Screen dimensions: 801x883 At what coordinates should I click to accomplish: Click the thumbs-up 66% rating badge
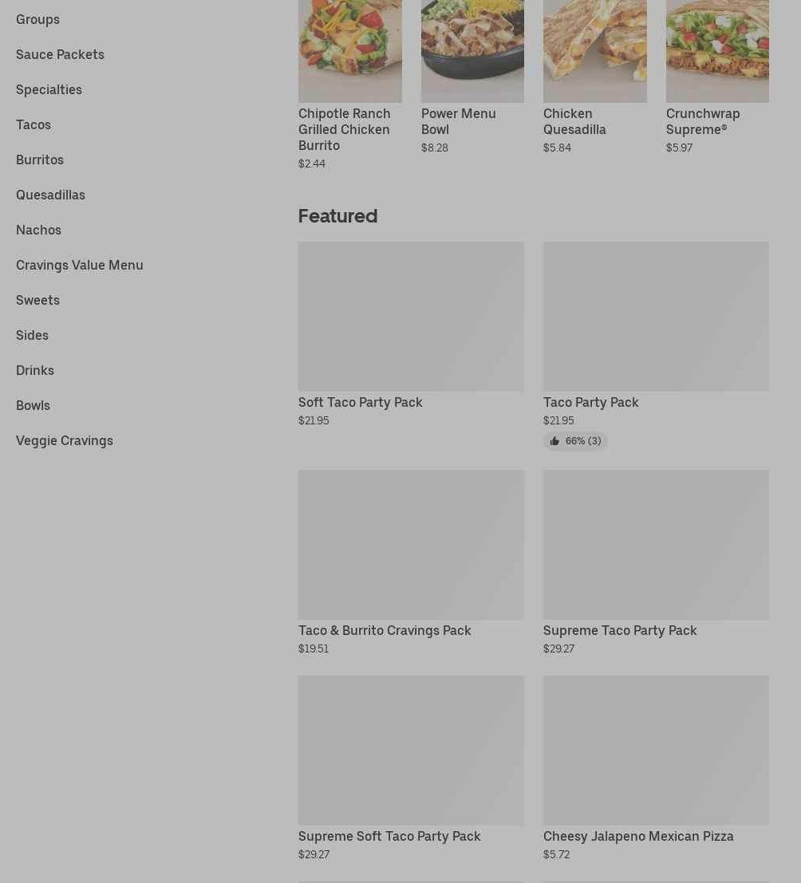pos(575,441)
